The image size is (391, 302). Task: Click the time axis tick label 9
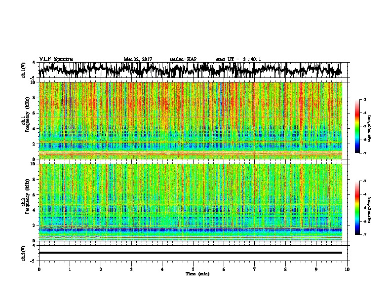(316, 269)
